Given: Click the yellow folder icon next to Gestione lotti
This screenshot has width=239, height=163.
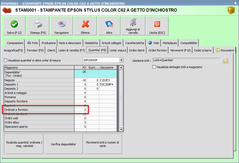Looking at the screenshot, I should [x=225, y=60].
